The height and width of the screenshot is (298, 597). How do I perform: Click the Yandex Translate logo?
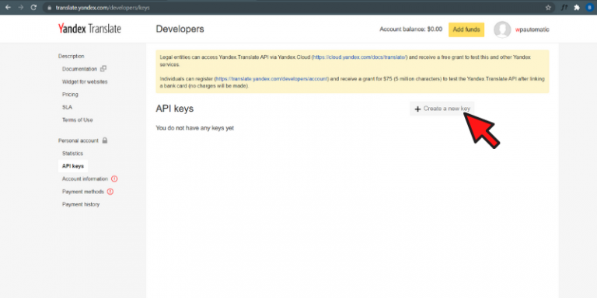(89, 29)
